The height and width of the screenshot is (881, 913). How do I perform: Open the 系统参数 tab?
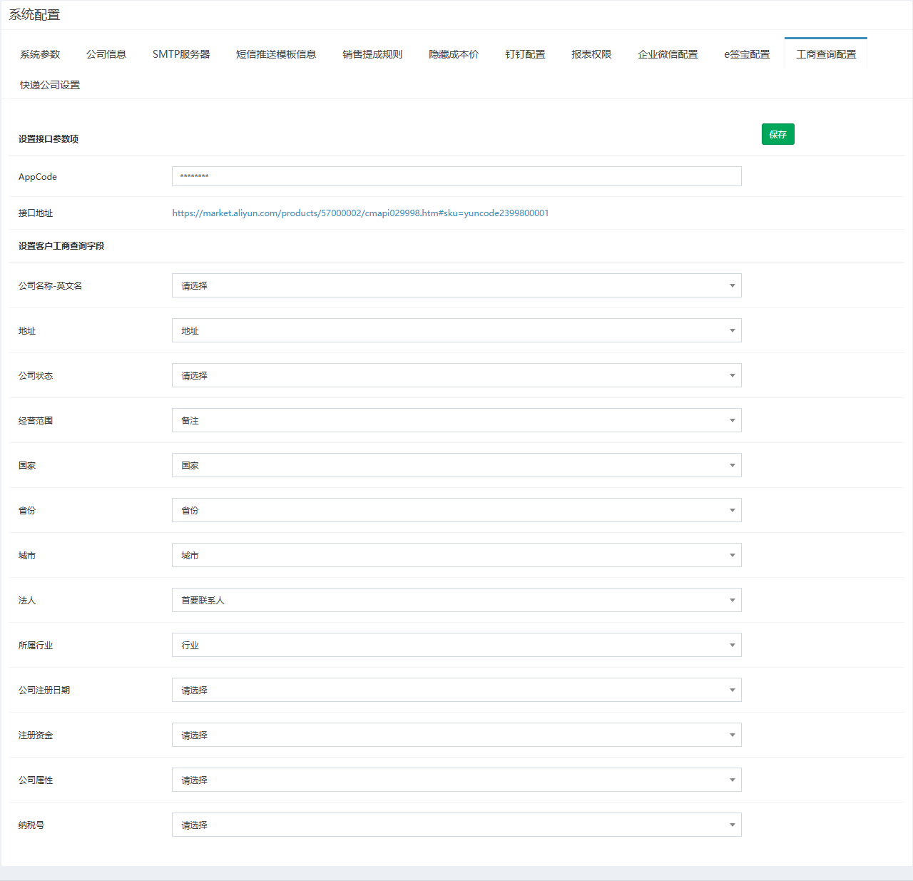click(x=40, y=54)
